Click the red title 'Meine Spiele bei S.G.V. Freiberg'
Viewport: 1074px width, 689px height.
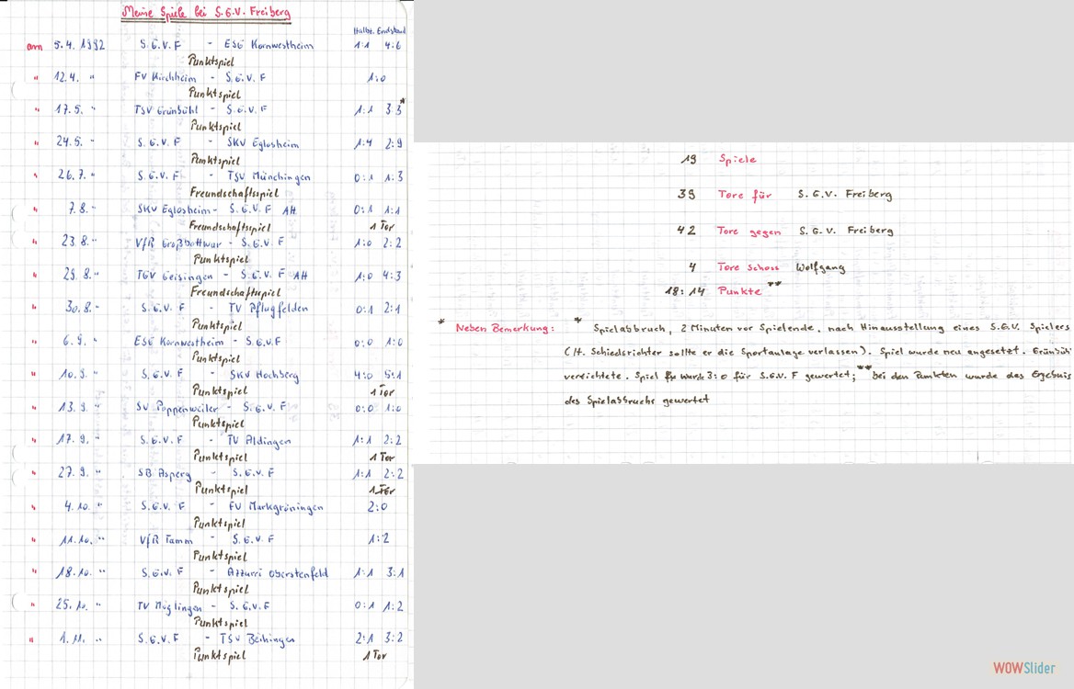coord(206,13)
